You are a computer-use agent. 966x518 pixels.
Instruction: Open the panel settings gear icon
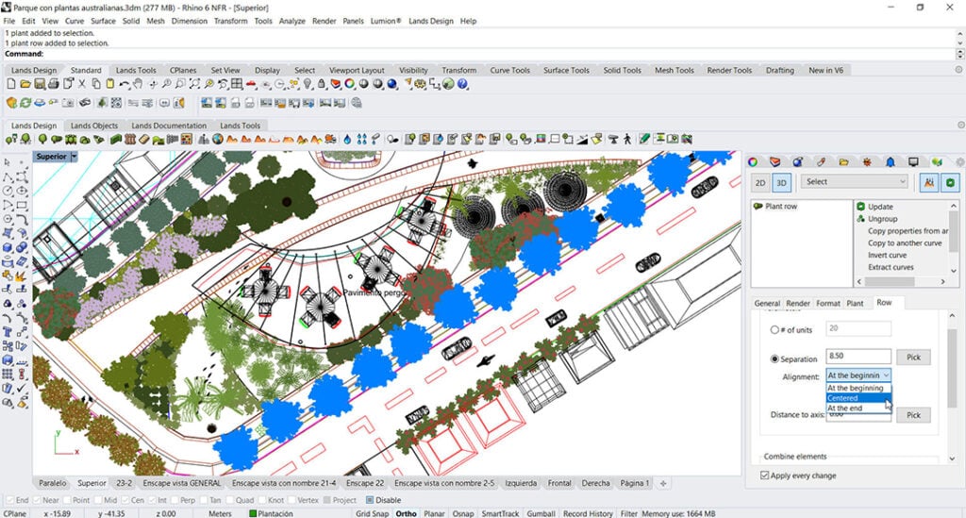958,161
